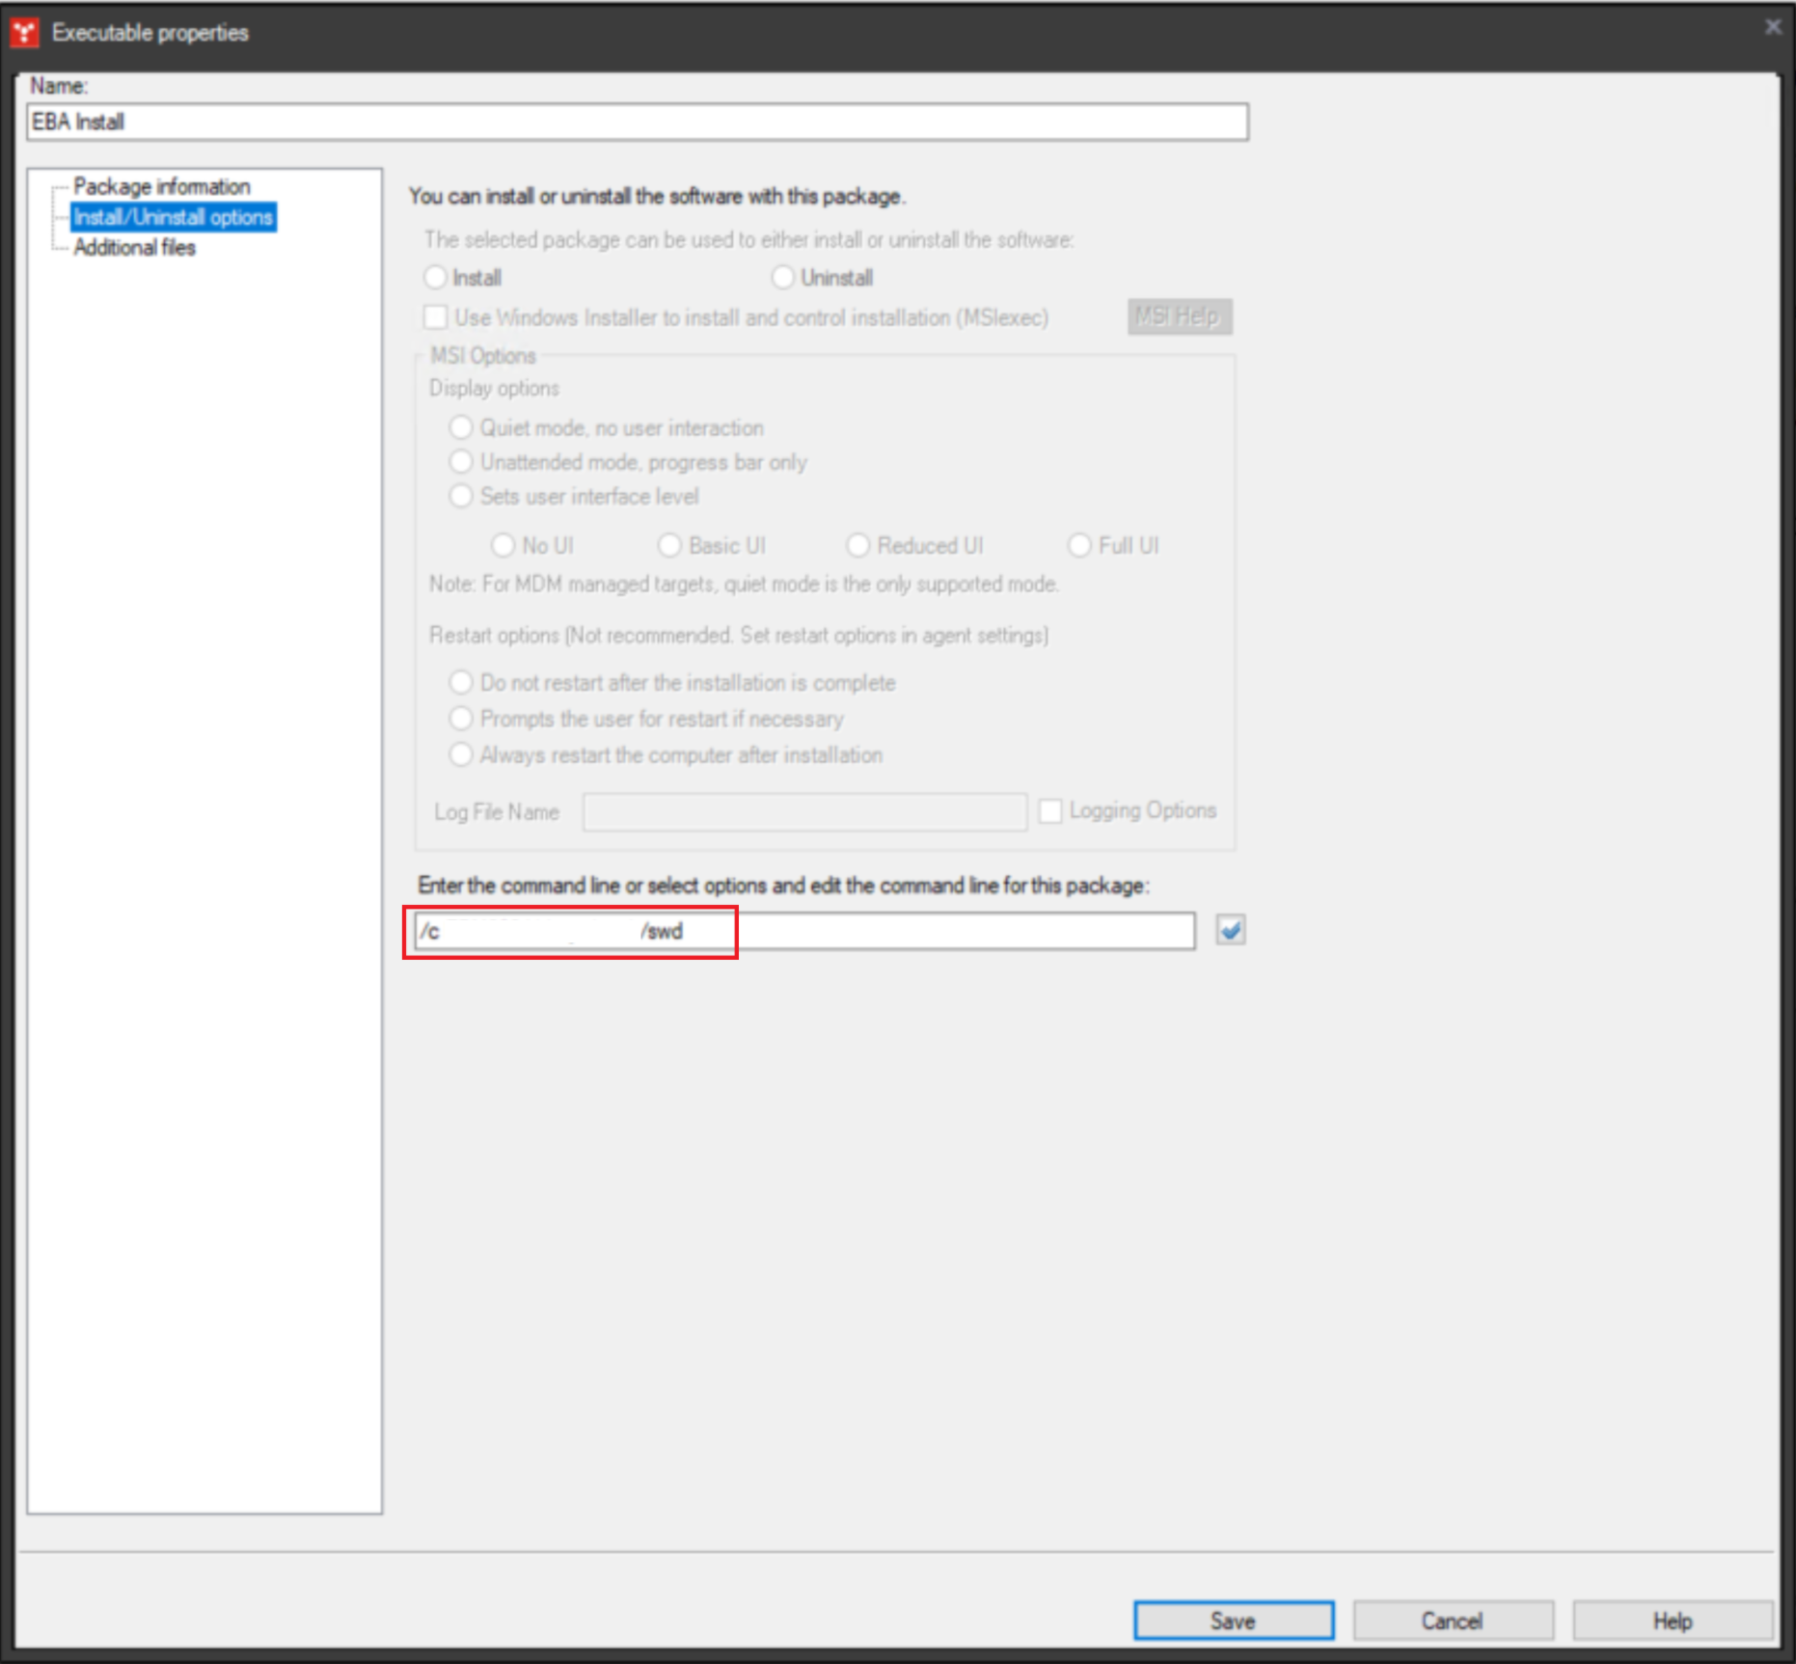
Task: Select the Uninstall radio button
Action: (x=783, y=277)
